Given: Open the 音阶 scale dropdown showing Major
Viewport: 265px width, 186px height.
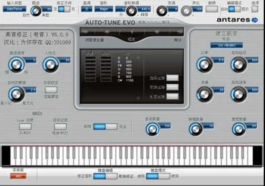Looking at the screenshot, I should click(104, 9).
